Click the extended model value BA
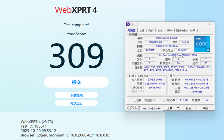Screen dimensions: 224x140 (178, 63)
